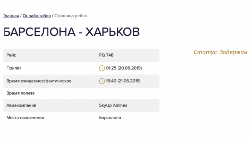Click the Статус: Задержан status label

(x=220, y=52)
